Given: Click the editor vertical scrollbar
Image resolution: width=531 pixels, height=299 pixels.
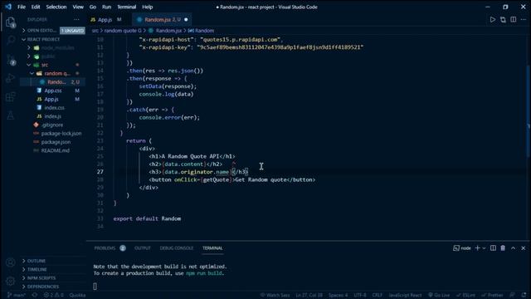Looking at the screenshot, I should pos(529,110).
